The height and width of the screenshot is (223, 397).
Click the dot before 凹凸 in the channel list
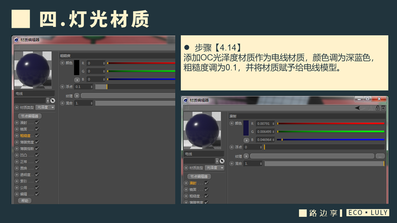pos(17,155)
